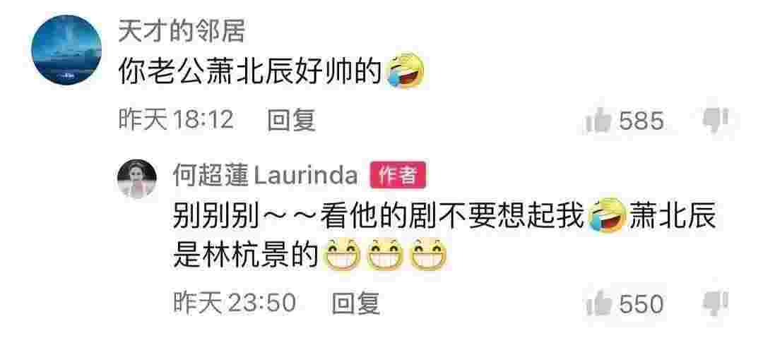Open the 何超蓮 Laurinda profile avatar
The height and width of the screenshot is (357, 763).
coord(137,178)
